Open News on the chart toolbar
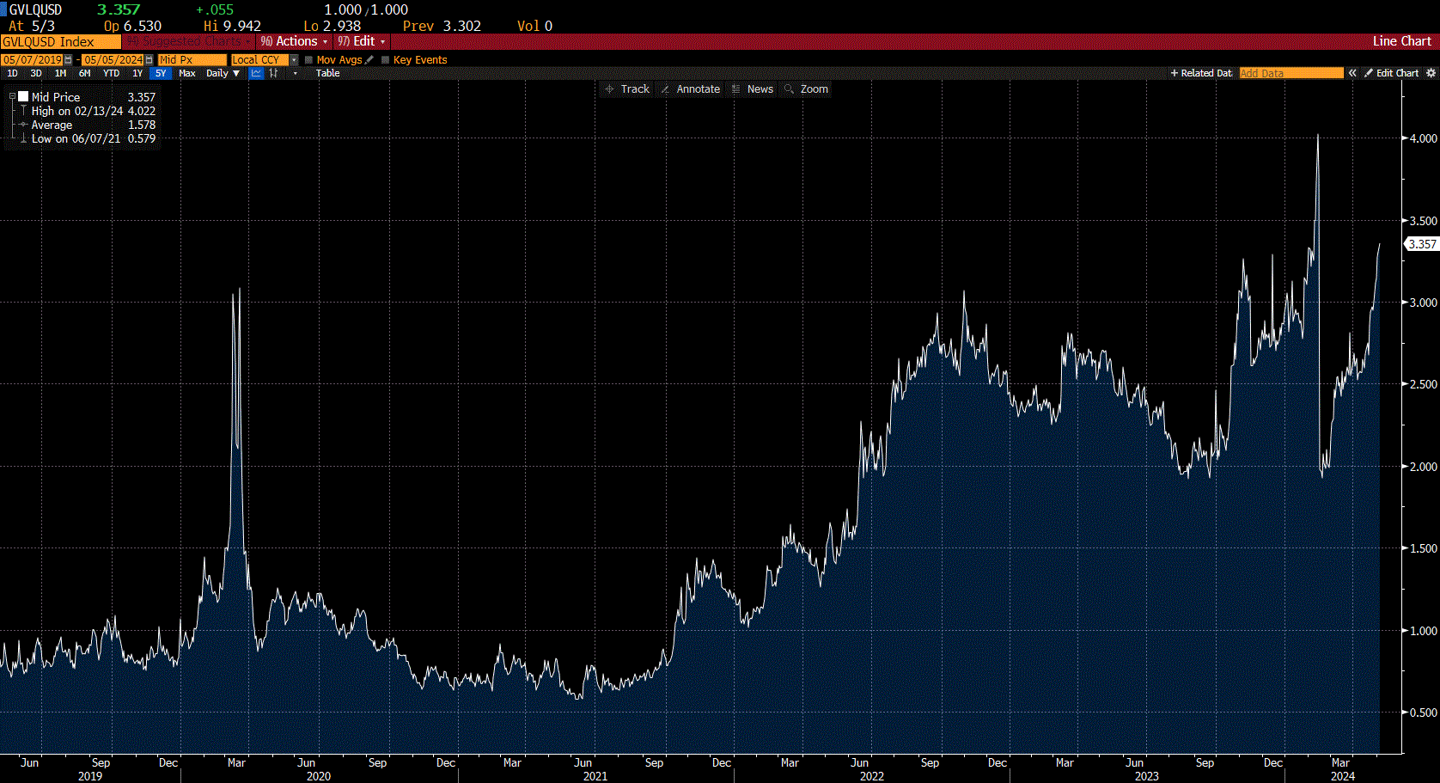The width and height of the screenshot is (1440, 783). [x=754, y=89]
